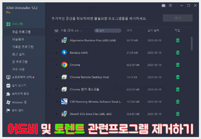Click the Chrome Remote Desktop Host icon

coord(64,77)
